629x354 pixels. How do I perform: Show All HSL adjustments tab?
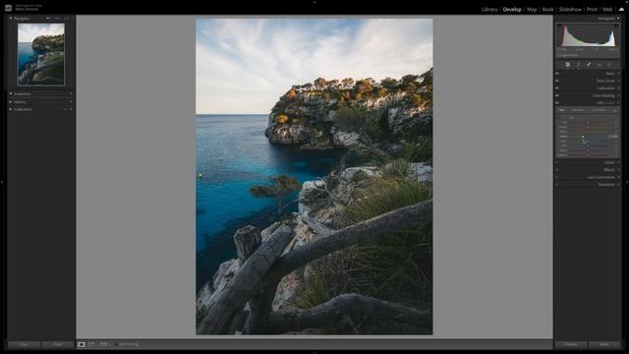(x=614, y=110)
